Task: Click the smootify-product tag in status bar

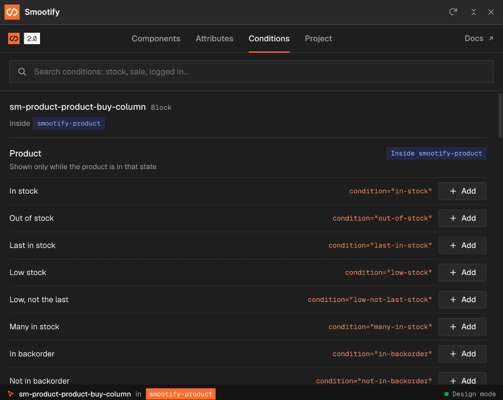Action: coord(180,394)
